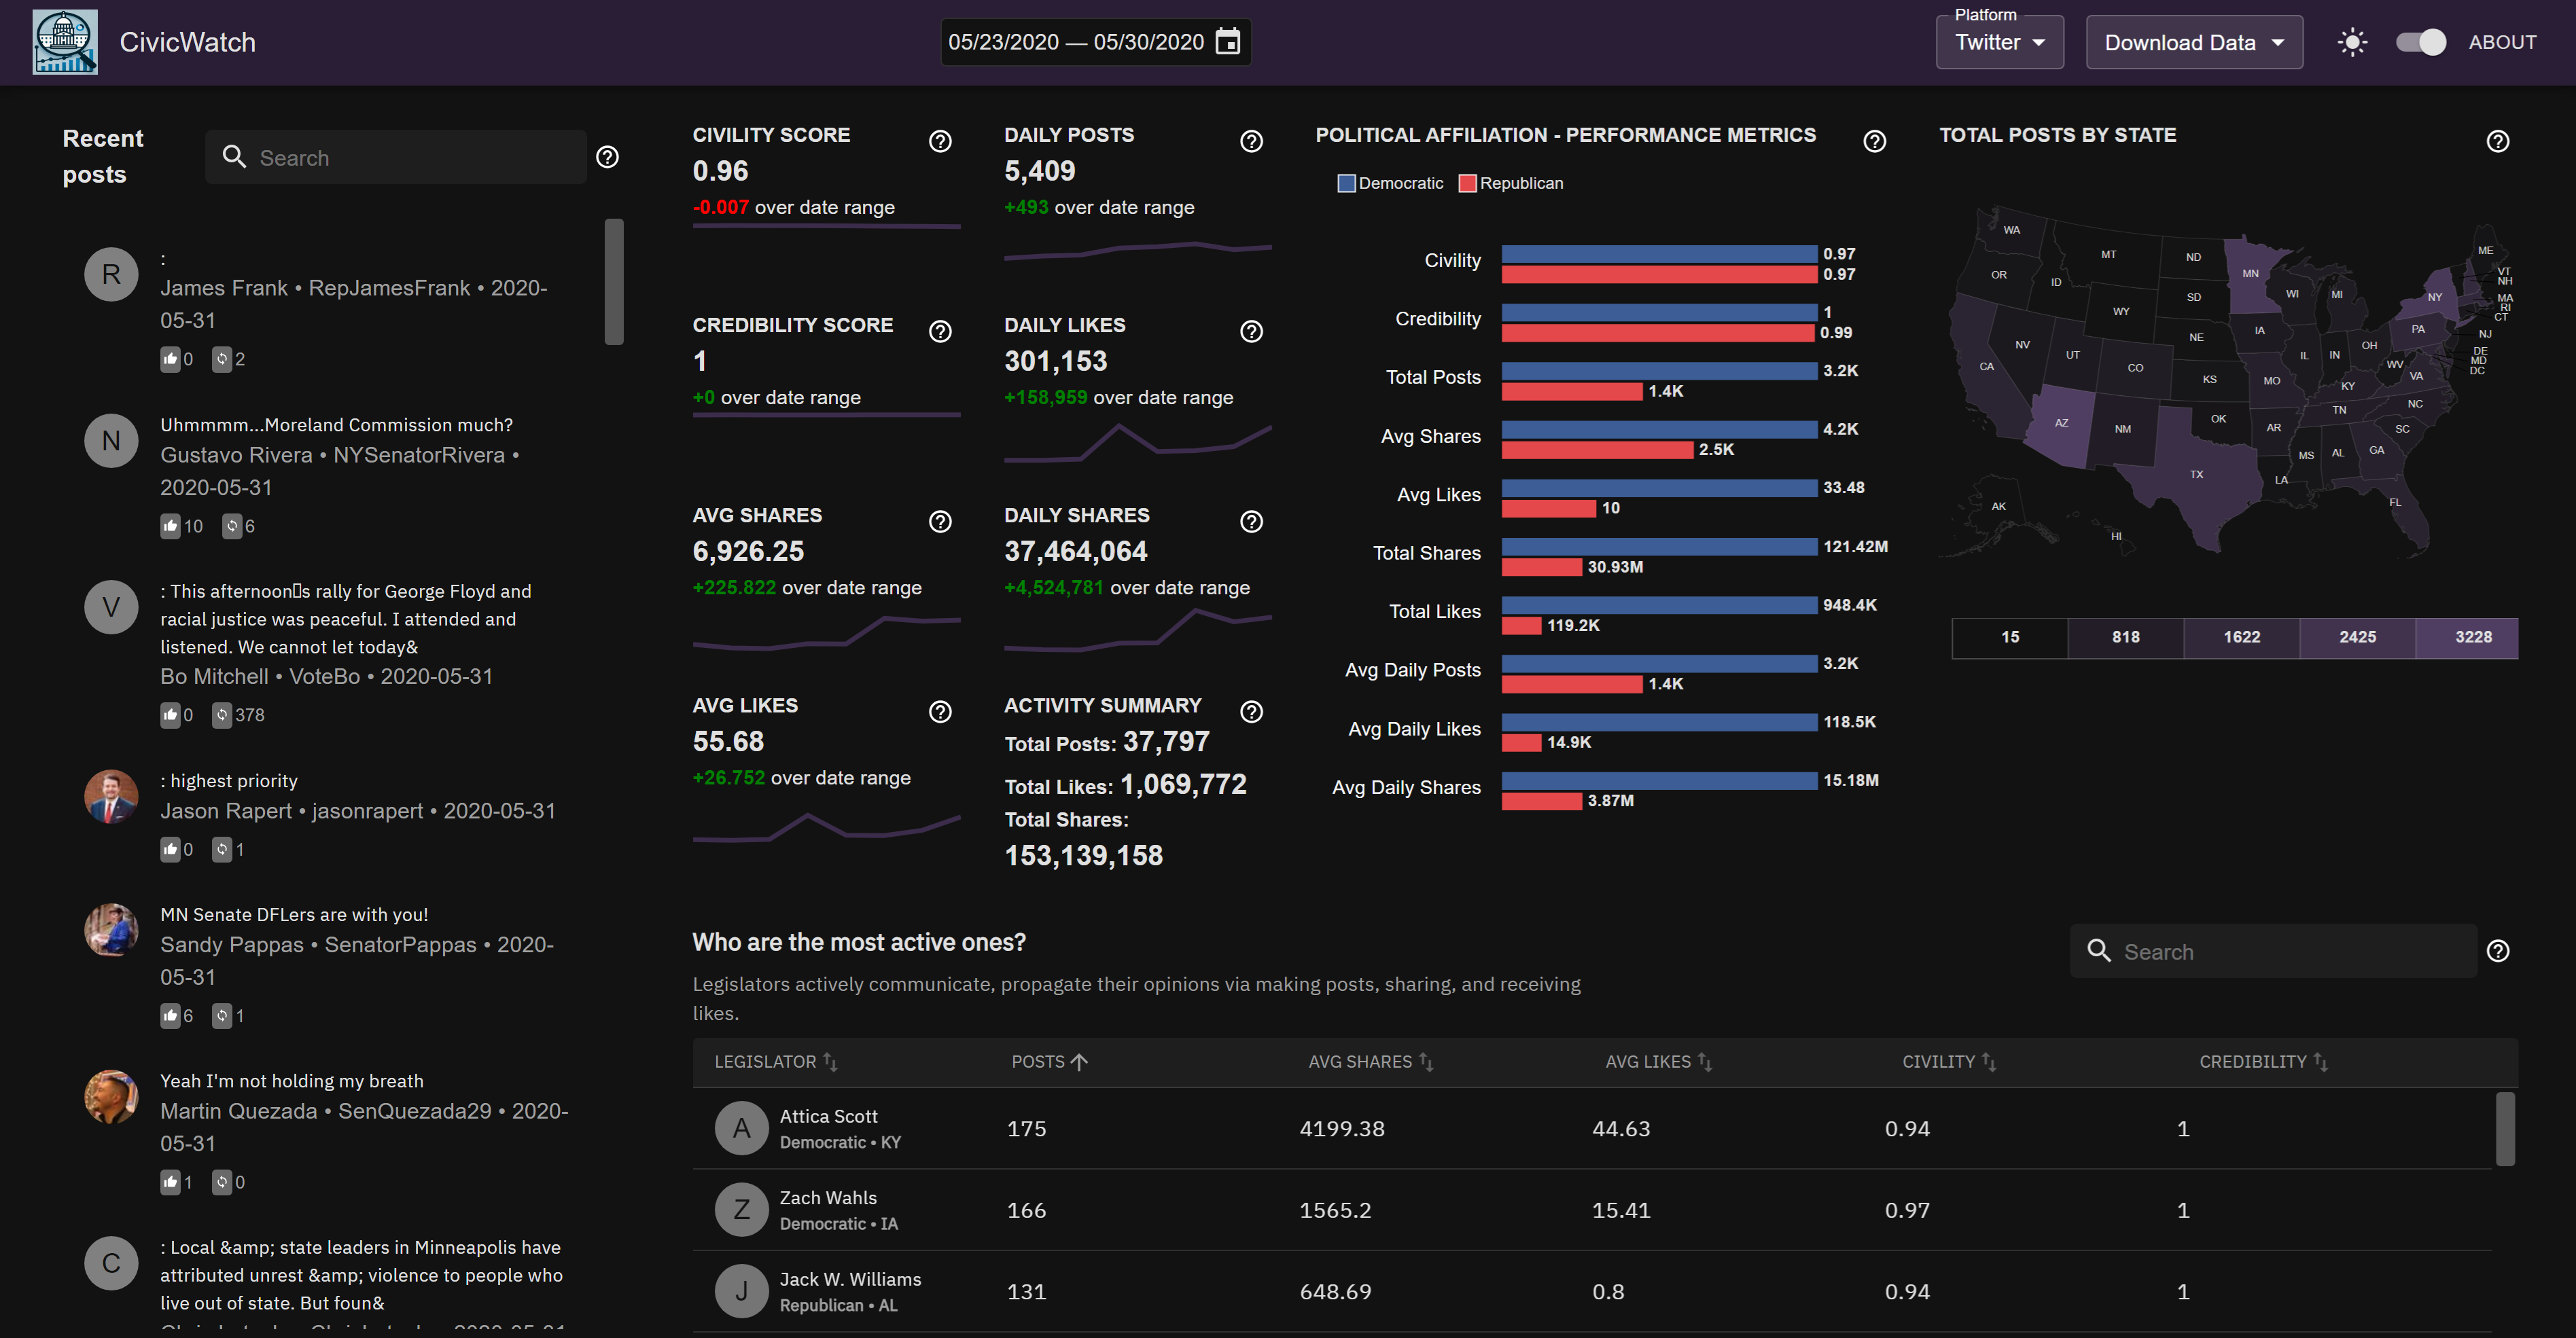Open Civility Score help icon
This screenshot has width=2576, height=1338.
pyautogui.click(x=940, y=141)
